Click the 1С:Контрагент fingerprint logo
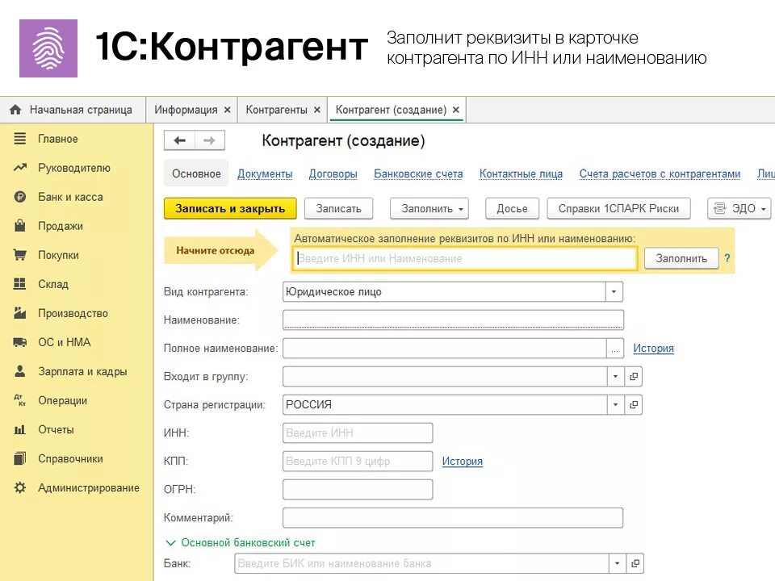The width and height of the screenshot is (775, 581). [x=48, y=48]
